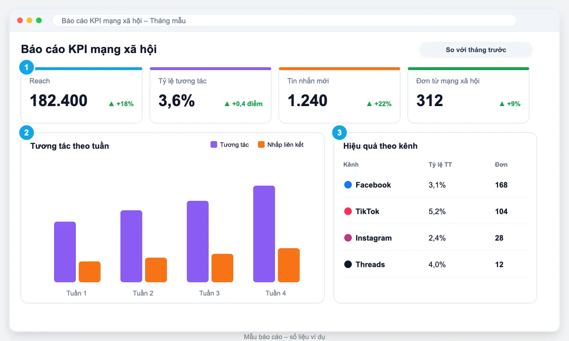This screenshot has height=341, width=569.
Task: Click Threads' 4,0% rate cell
Action: click(x=437, y=264)
